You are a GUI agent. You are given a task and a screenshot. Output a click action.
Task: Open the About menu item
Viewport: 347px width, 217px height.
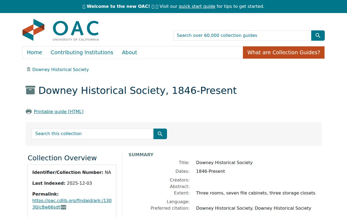pyautogui.click(x=129, y=52)
